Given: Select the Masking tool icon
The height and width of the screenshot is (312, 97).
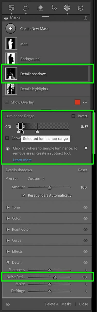Looking at the screenshot, I should coord(67,8).
